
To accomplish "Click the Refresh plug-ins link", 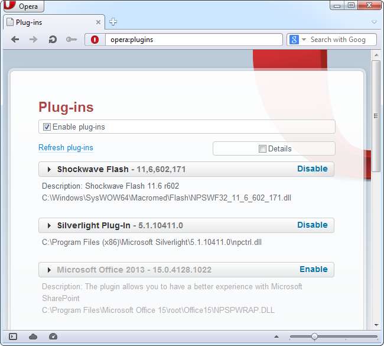I will pyautogui.click(x=66, y=148).
